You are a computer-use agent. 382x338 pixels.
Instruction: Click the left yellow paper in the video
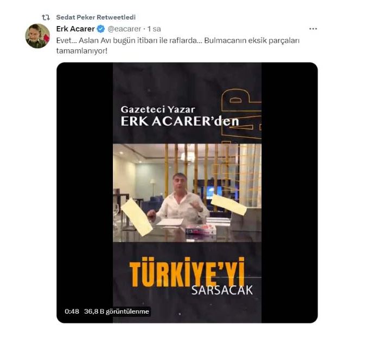point(137,217)
